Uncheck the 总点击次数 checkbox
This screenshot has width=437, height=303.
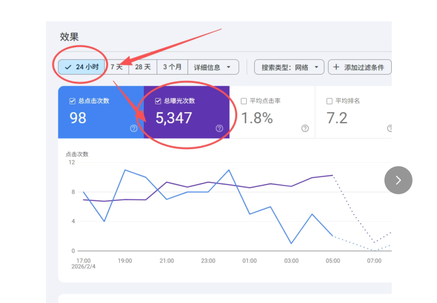(x=73, y=101)
